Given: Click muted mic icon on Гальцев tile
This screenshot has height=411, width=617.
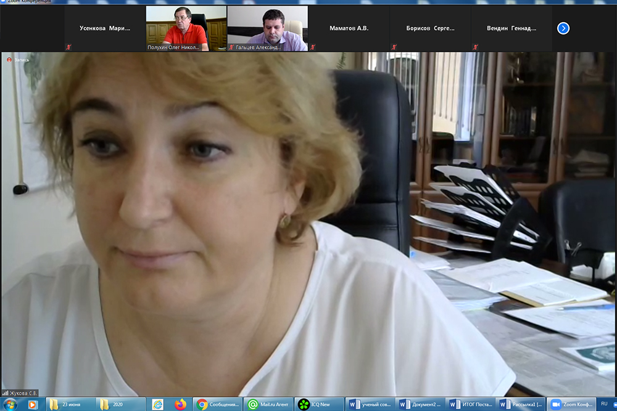Looking at the screenshot, I should click(231, 47).
